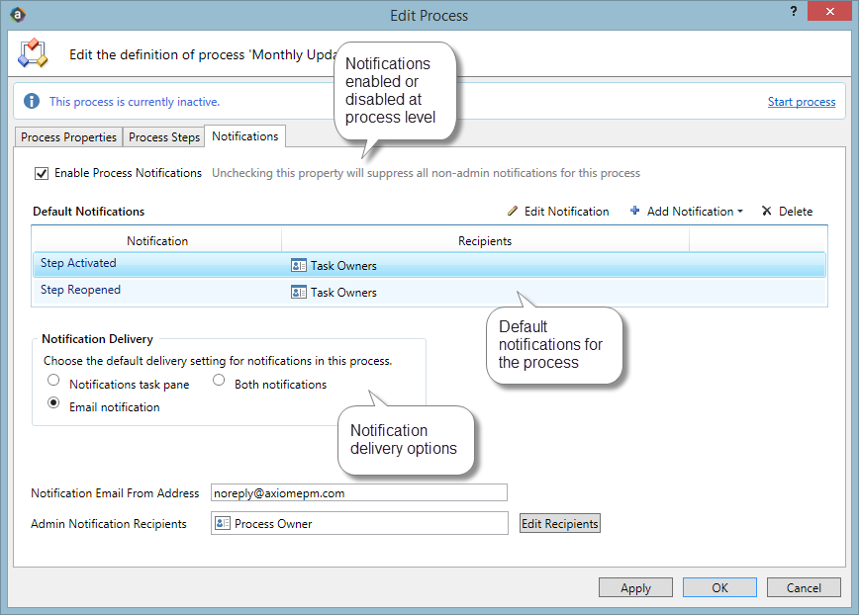Screen dimensions: 859x615
Task: Click the Add Notification plus icon
Action: click(634, 211)
